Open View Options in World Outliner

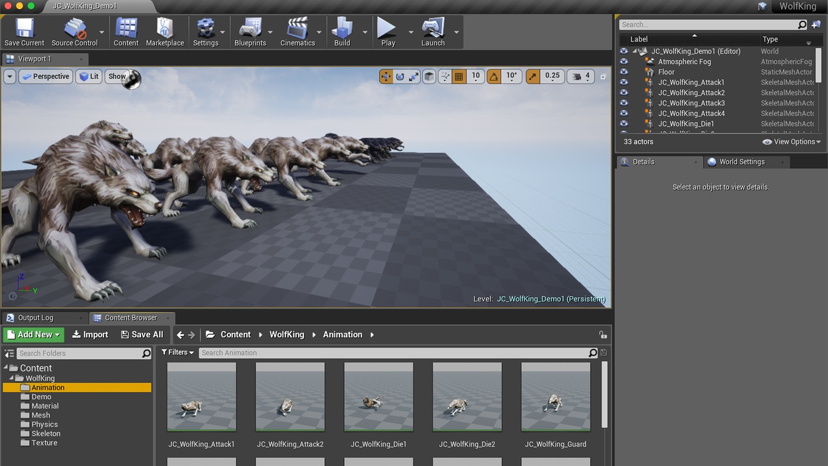coord(792,142)
